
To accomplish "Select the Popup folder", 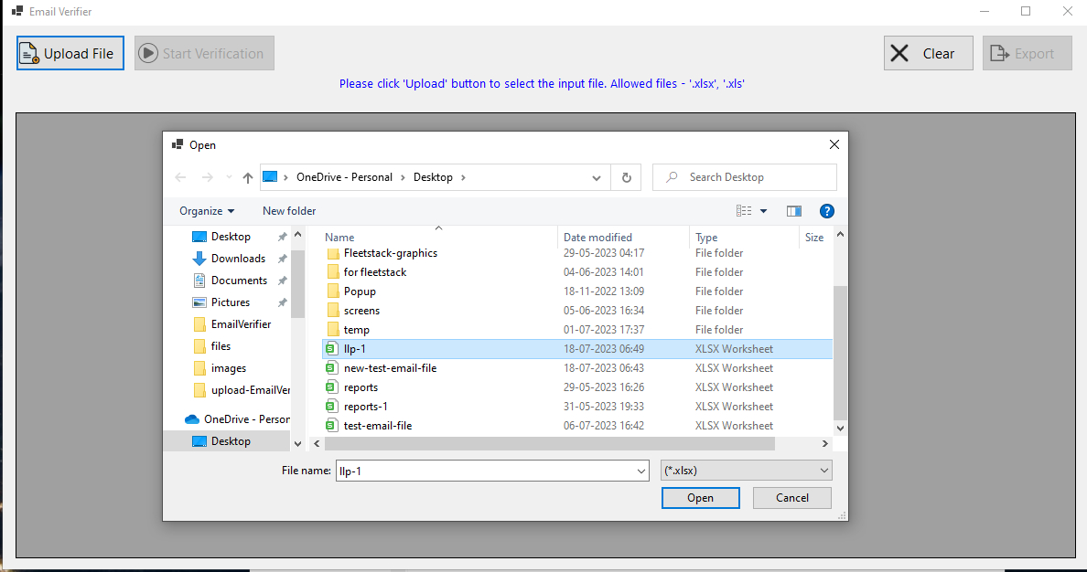I will (359, 291).
